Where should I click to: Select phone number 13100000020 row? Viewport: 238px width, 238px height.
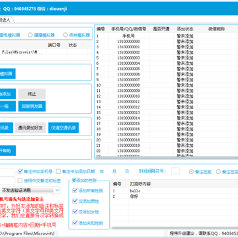tap(167, 151)
